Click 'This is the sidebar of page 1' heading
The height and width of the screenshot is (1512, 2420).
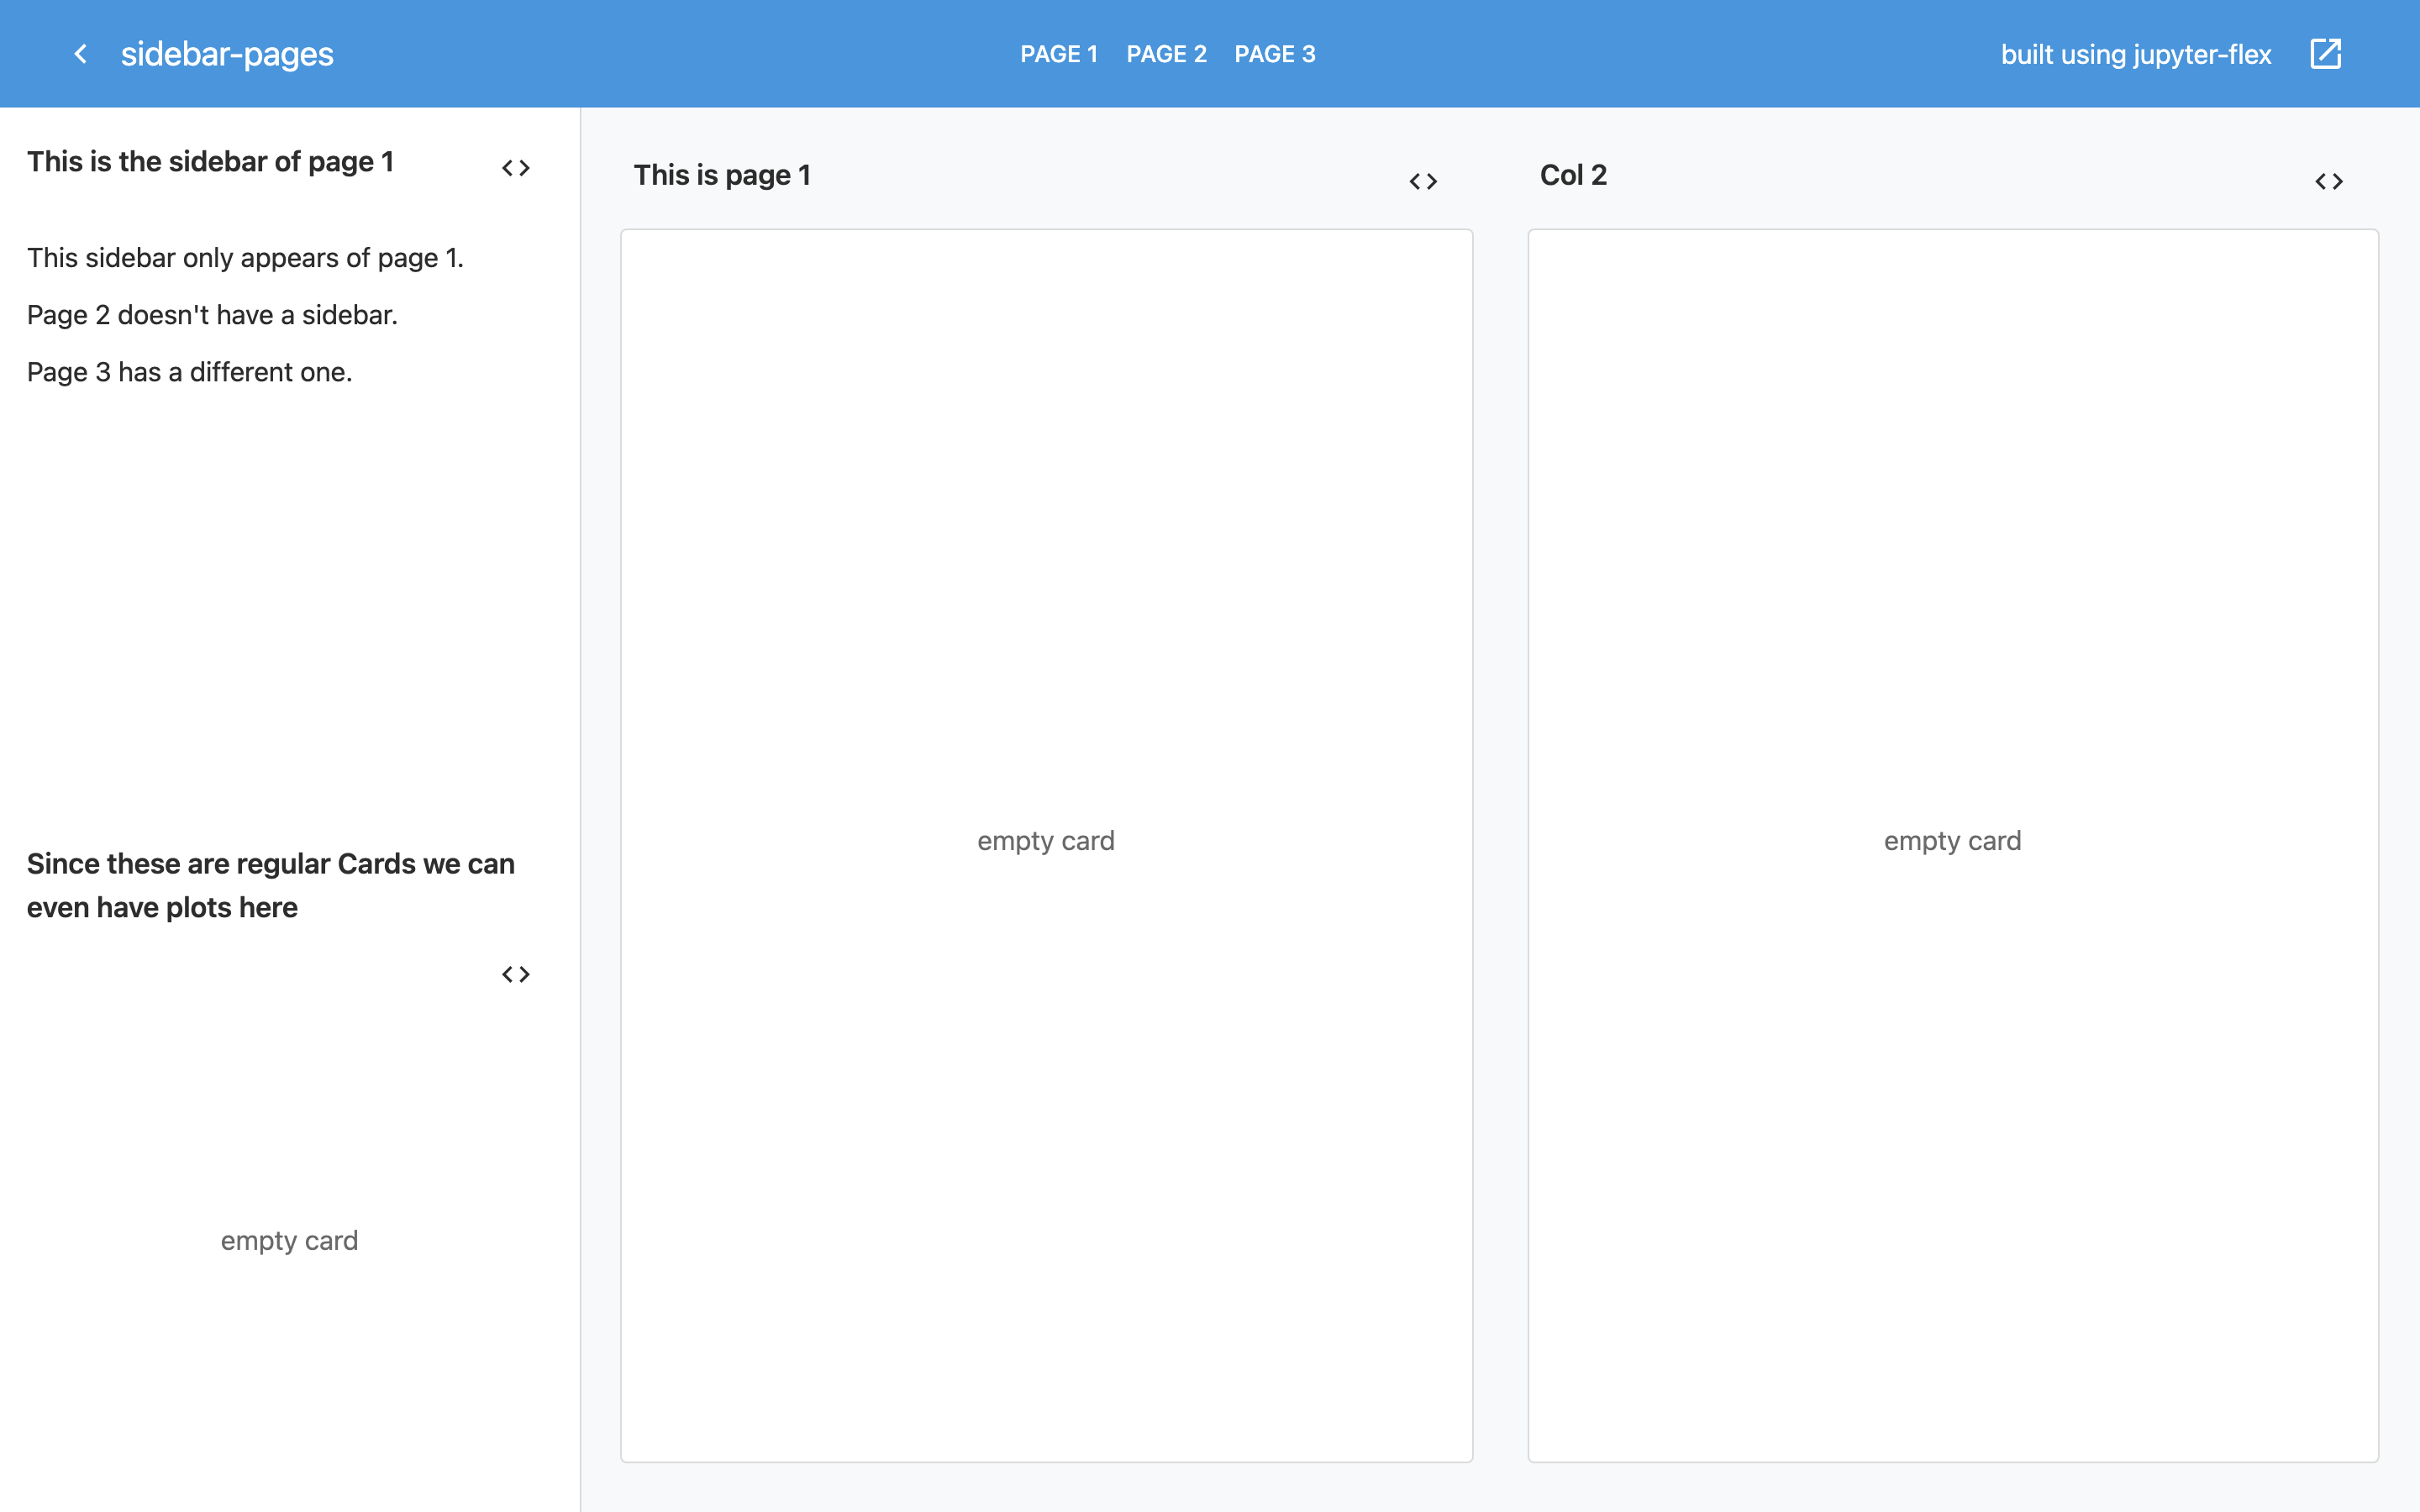pos(210,162)
